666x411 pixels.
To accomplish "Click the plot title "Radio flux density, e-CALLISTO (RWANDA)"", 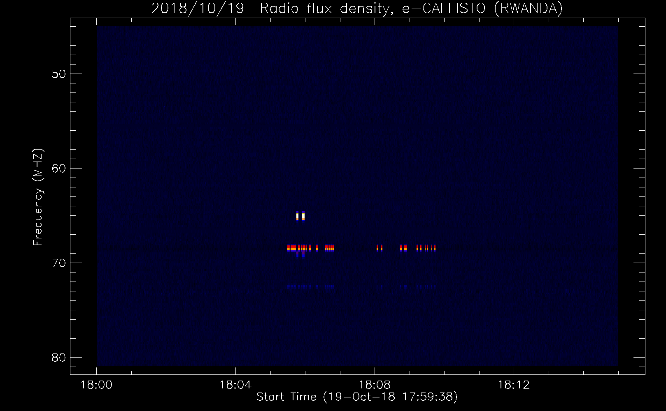I will (x=411, y=9).
